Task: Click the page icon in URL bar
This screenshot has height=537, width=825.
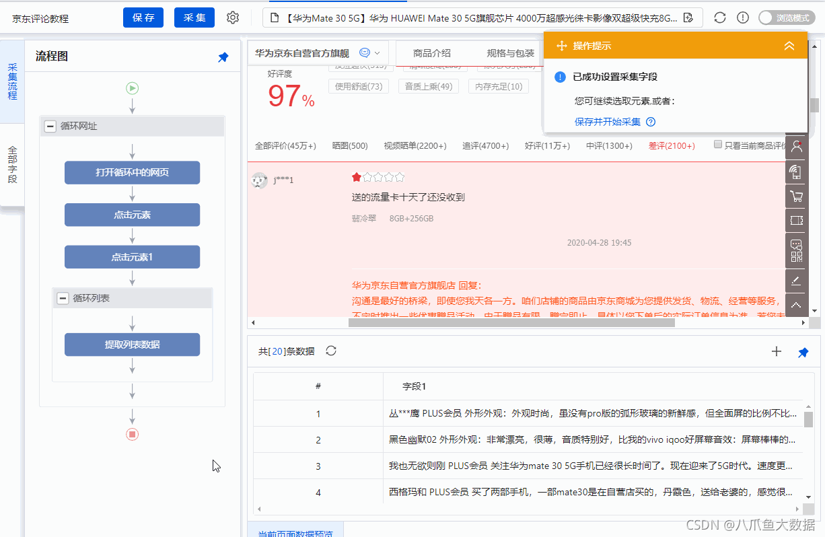Action: coord(275,17)
